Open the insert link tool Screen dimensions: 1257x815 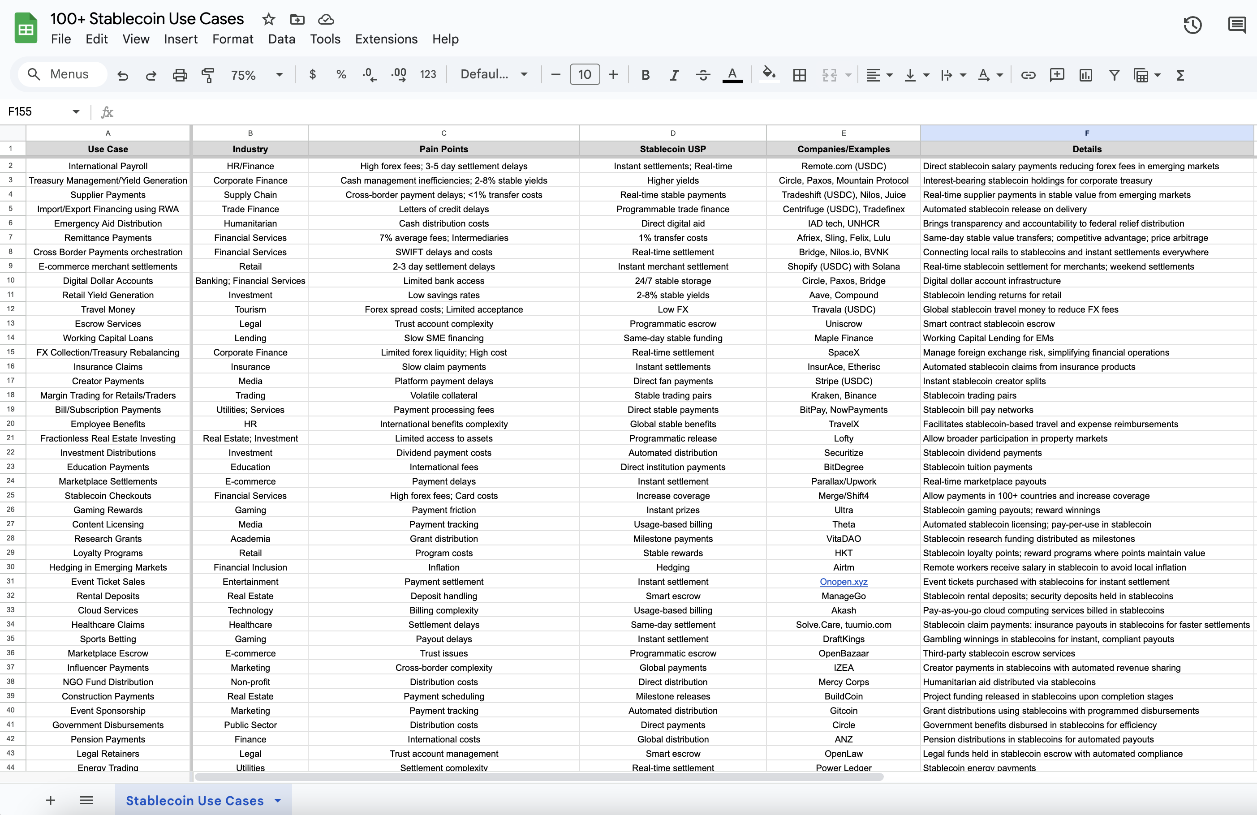1028,75
